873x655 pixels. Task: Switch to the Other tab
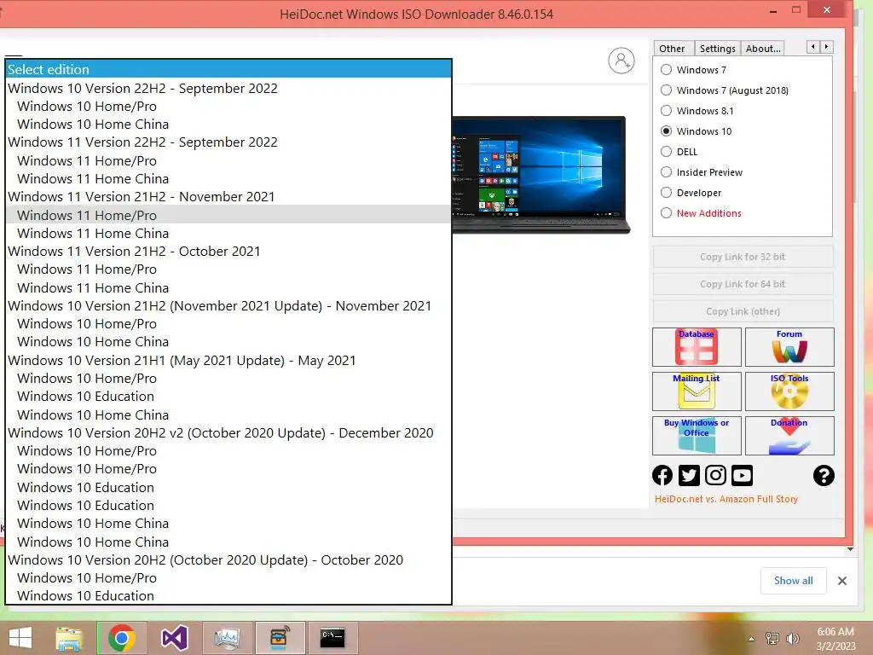(672, 49)
